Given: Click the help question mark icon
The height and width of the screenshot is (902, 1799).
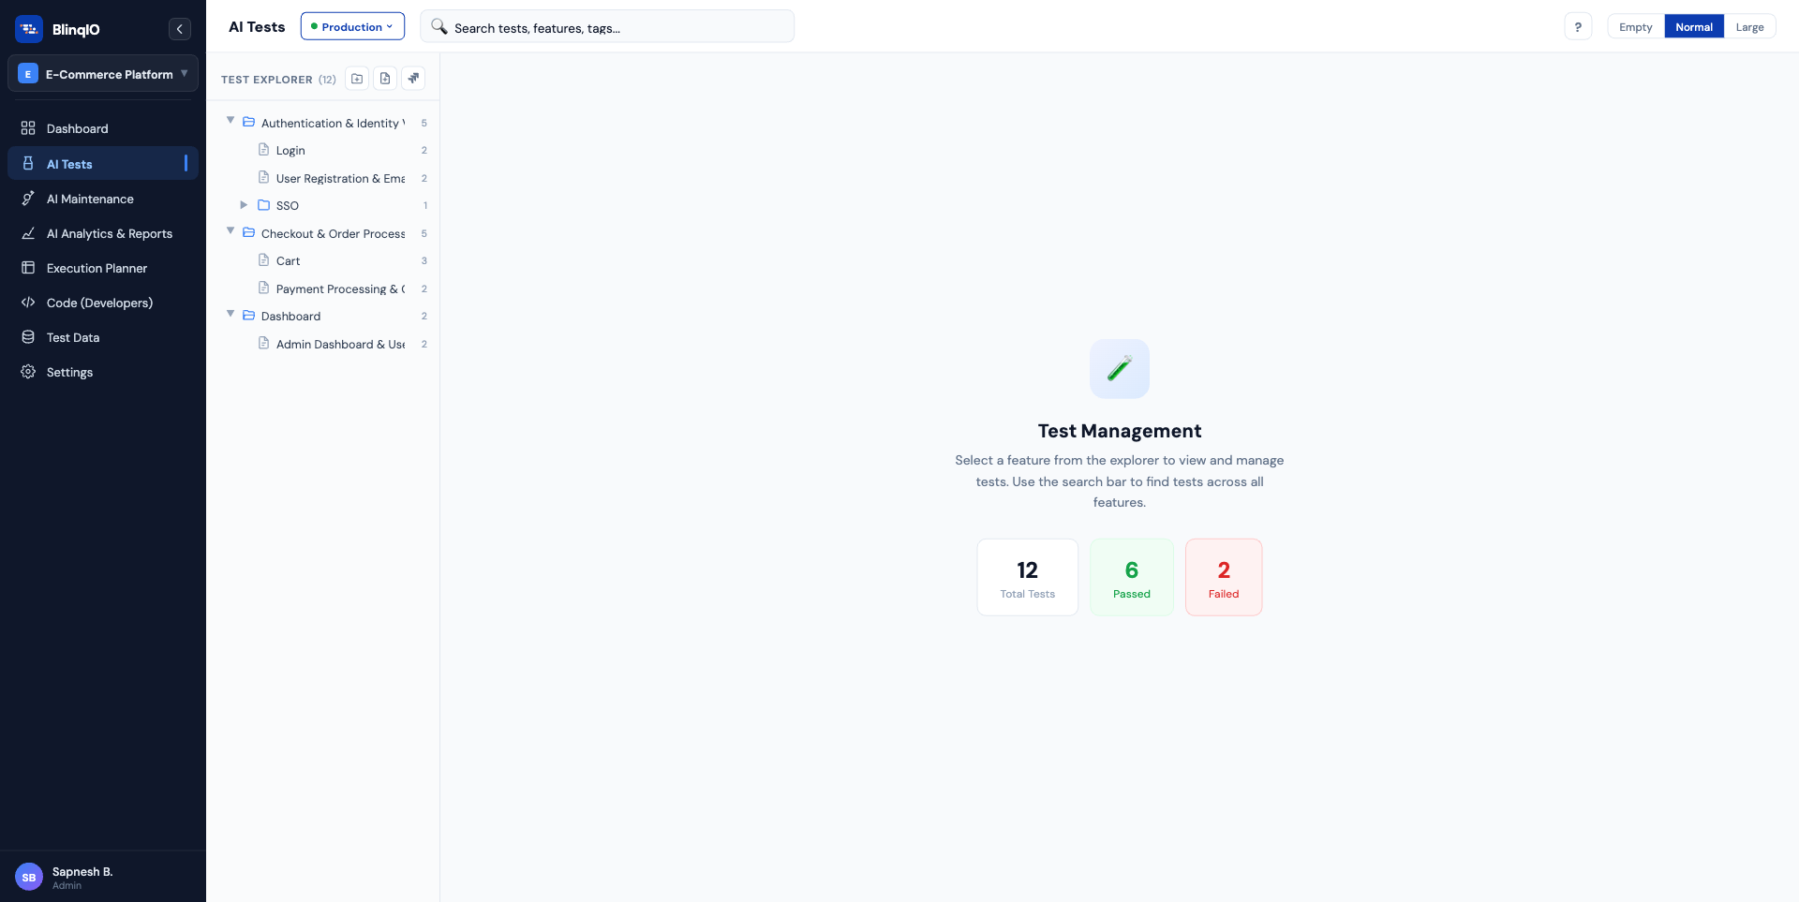Looking at the screenshot, I should tap(1578, 26).
